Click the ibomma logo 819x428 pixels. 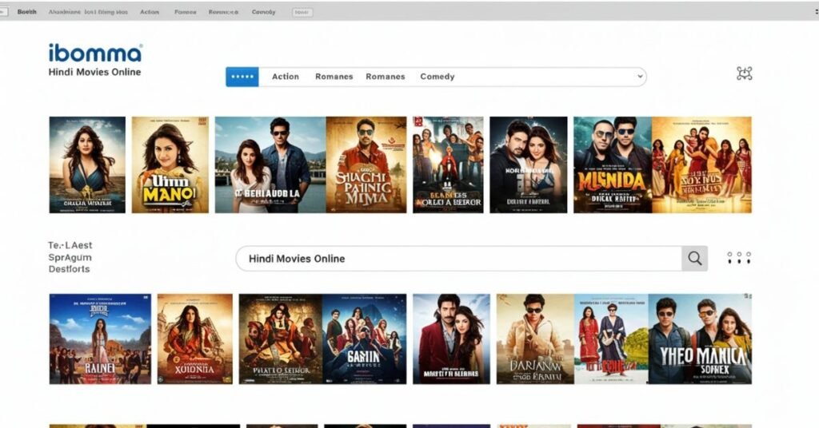(x=95, y=53)
